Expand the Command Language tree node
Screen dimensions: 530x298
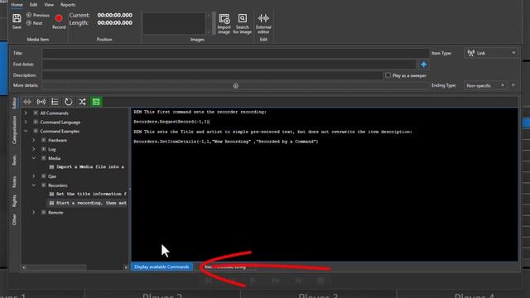26,122
